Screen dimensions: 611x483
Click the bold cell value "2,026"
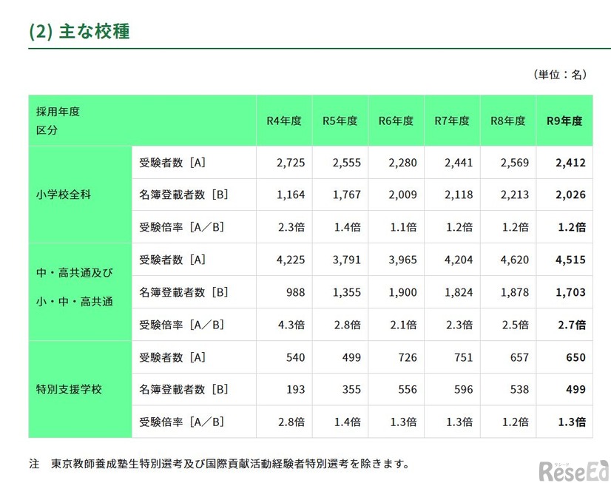pos(570,195)
